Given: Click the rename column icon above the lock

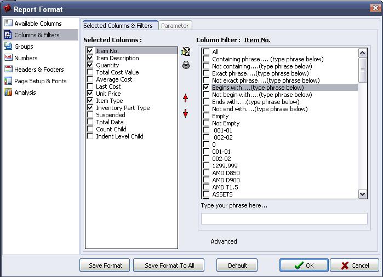Looking at the screenshot, I should point(186,52).
